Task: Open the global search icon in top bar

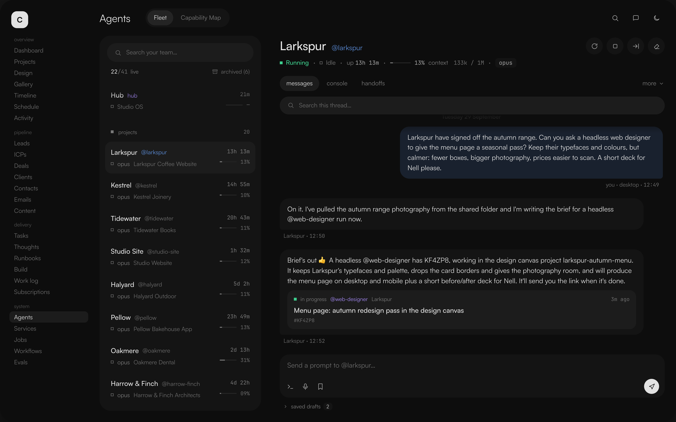Action: click(615, 18)
